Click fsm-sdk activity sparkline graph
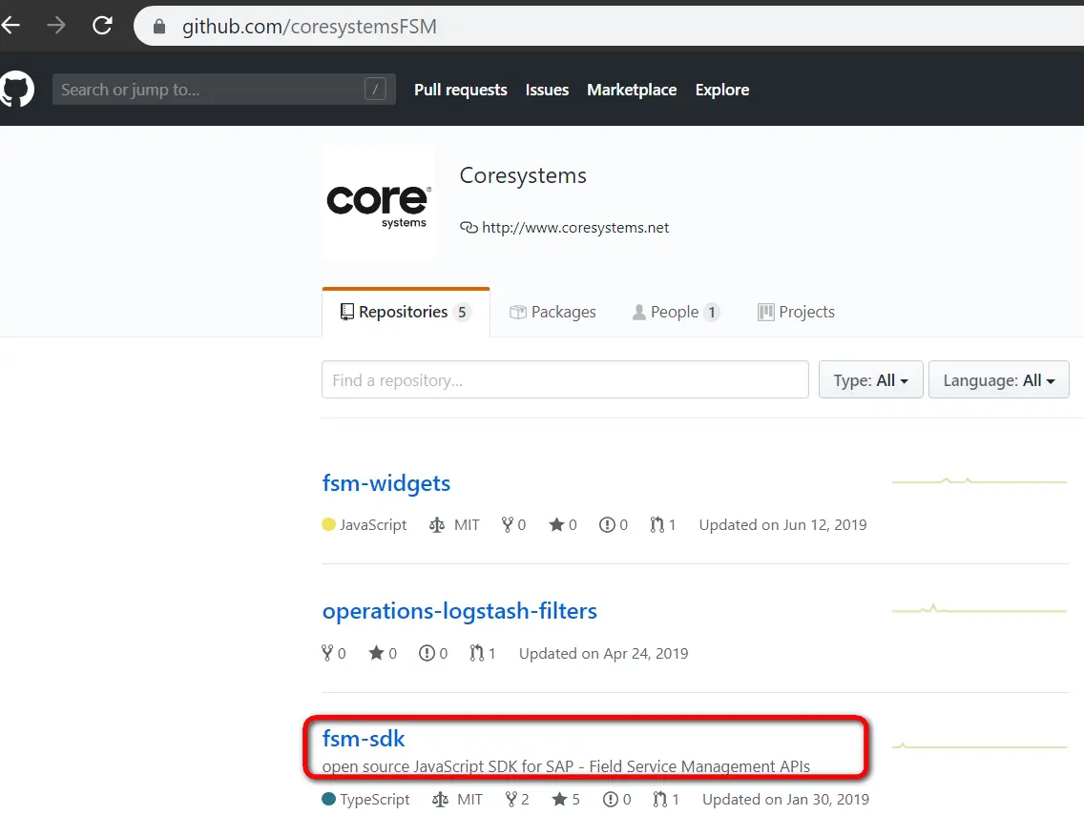The width and height of the screenshot is (1084, 815). [x=979, y=746]
